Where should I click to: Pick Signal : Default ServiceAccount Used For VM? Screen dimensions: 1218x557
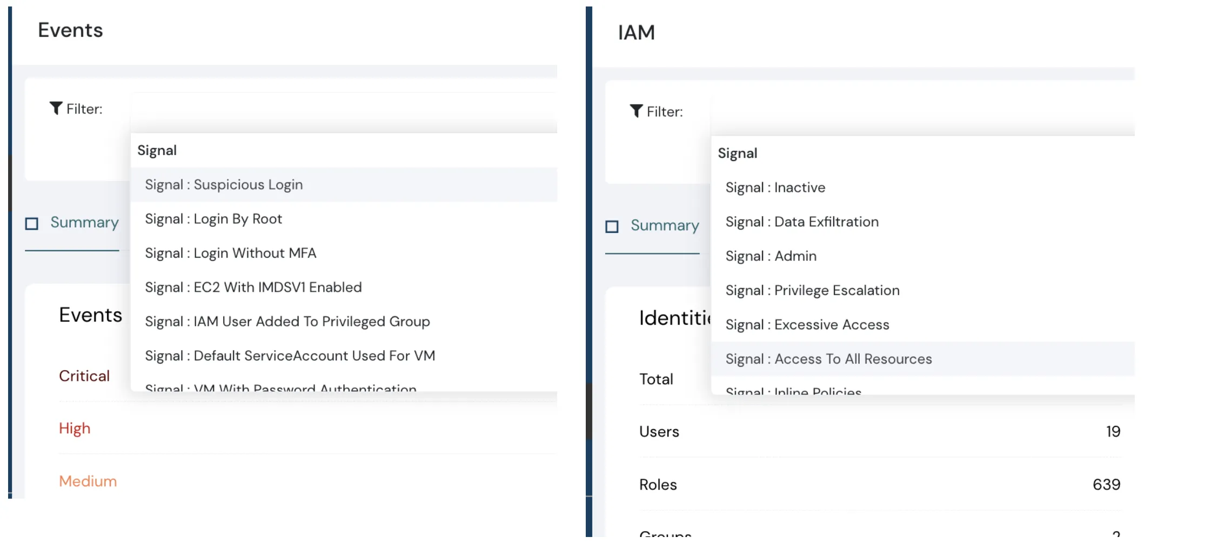pos(290,355)
